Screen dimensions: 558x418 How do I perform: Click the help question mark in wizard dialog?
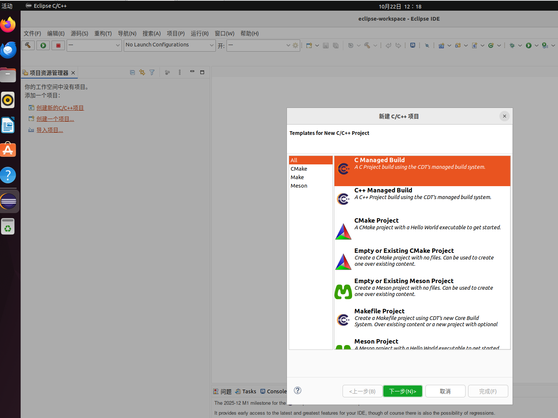298,390
